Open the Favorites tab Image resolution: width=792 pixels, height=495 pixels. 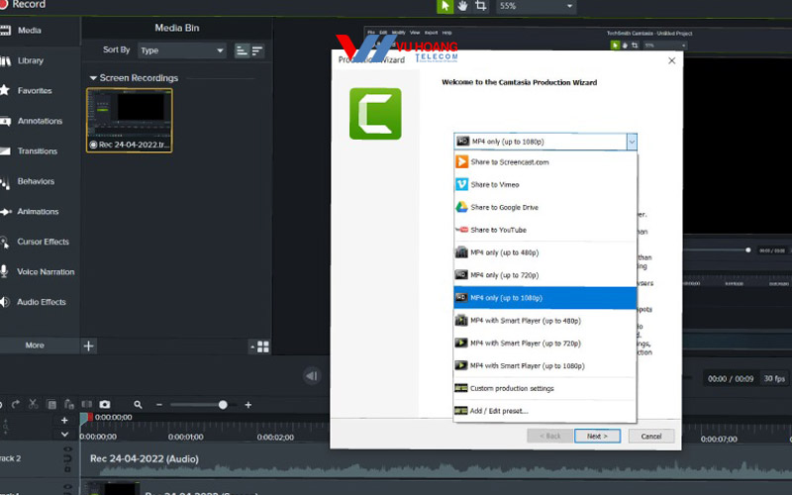point(35,91)
